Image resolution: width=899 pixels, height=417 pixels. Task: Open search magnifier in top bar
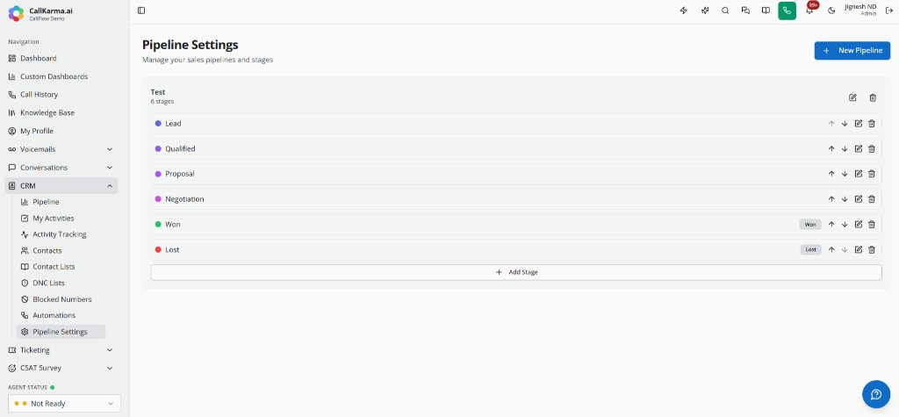[x=725, y=11]
